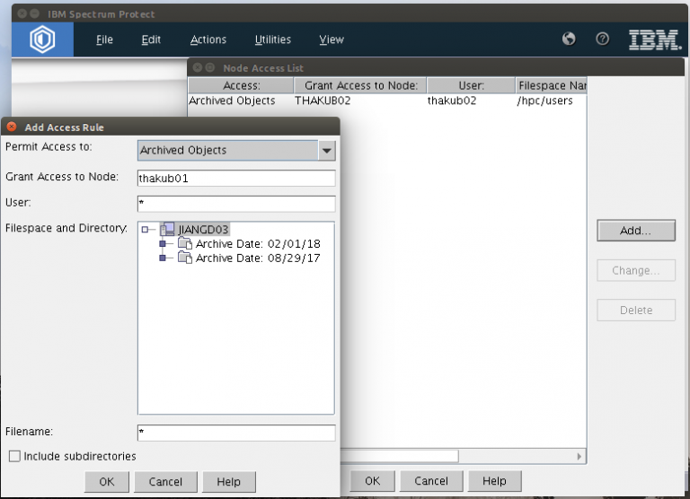Open the Utilities menu
Screen dimensions: 690x499
tap(272, 39)
